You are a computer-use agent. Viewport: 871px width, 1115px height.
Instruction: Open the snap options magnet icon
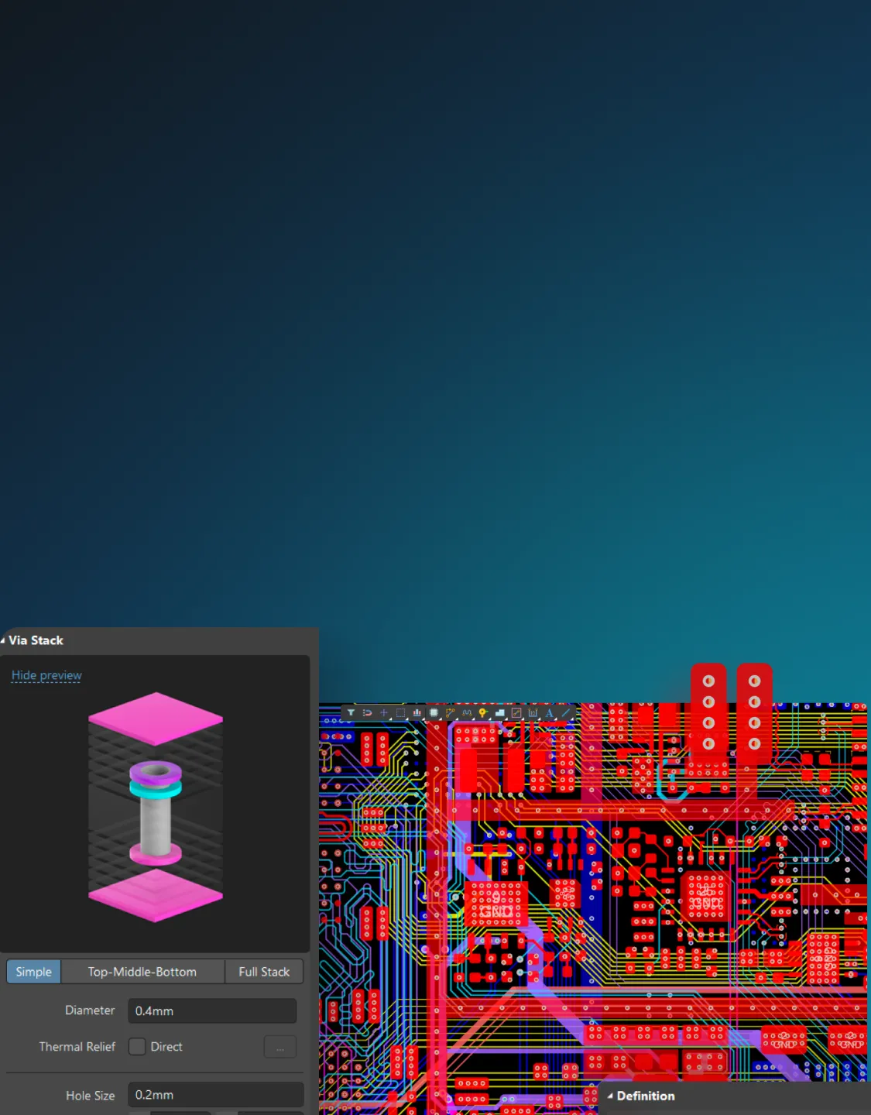tap(367, 712)
